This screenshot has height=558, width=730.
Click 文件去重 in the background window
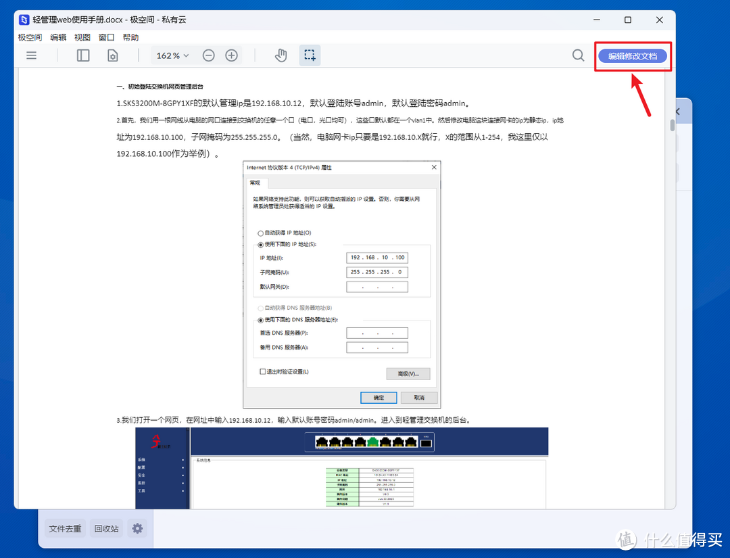65,529
